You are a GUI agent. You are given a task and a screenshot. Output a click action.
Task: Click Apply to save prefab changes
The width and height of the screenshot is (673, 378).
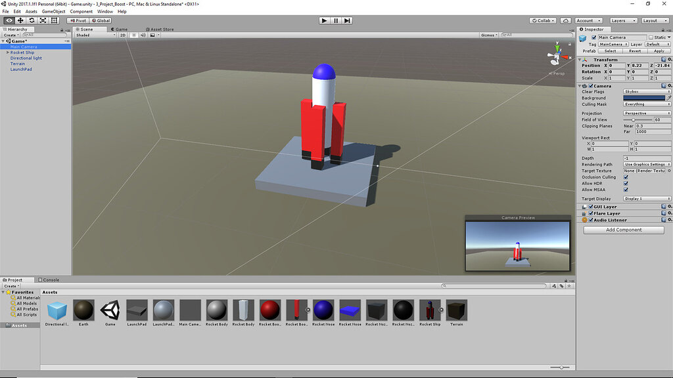[x=659, y=50]
